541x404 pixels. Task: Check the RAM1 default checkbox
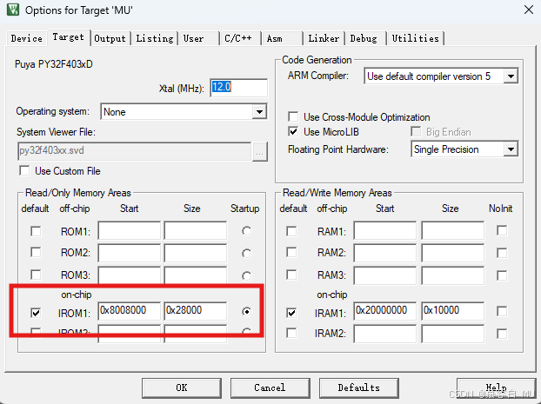292,231
